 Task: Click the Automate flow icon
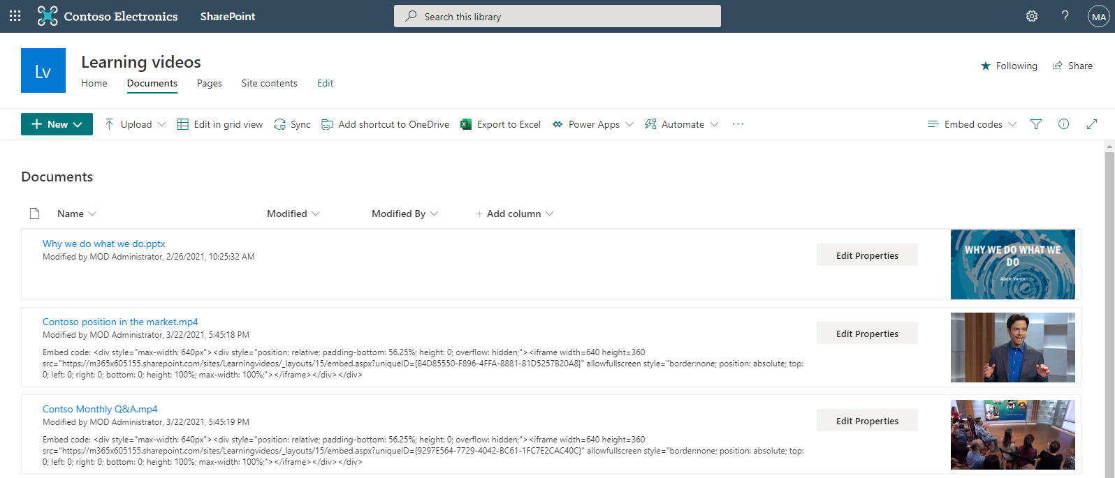click(650, 124)
